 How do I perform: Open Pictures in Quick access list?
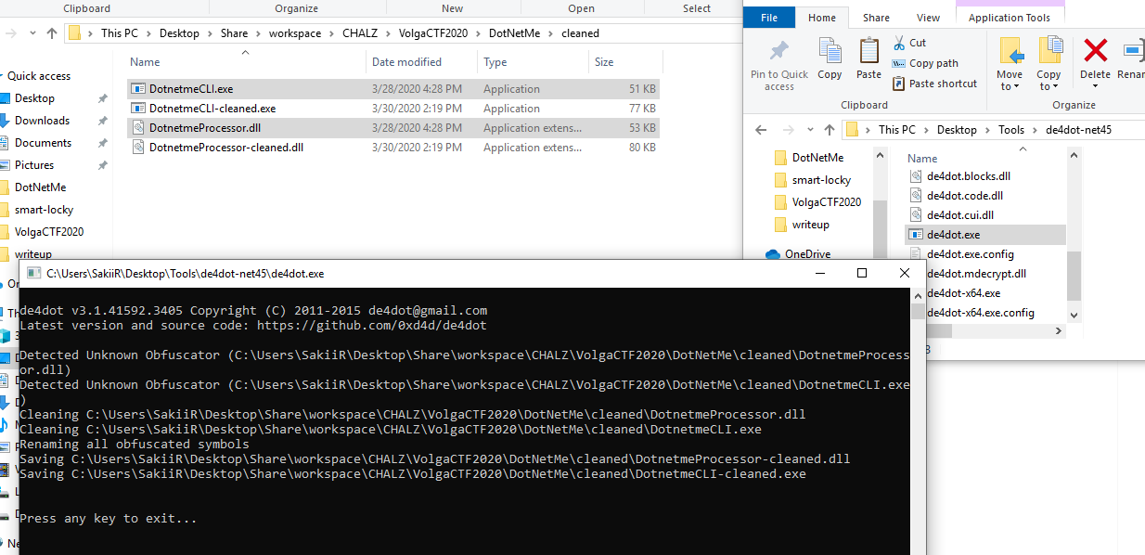34,165
